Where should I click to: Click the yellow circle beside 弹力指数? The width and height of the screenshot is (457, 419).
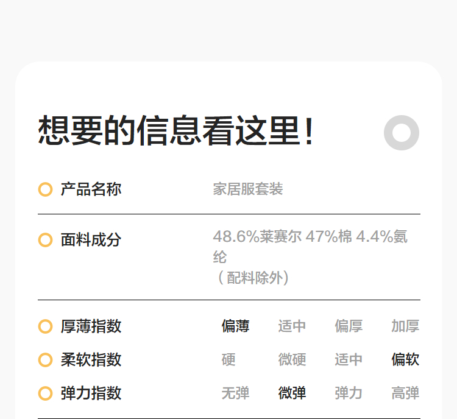coord(45,393)
